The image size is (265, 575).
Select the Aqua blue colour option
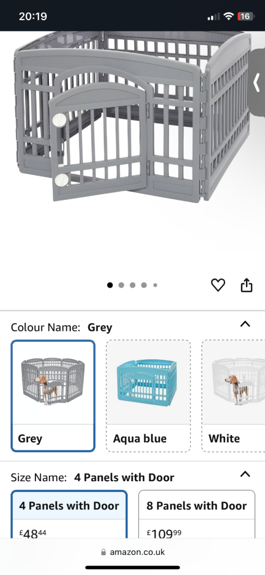coord(148,396)
